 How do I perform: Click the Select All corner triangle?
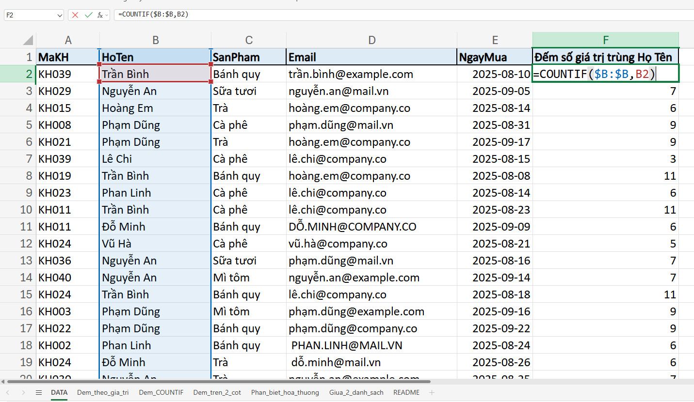[x=29, y=40]
